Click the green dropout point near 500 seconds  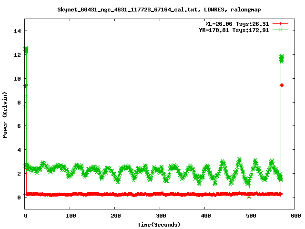(x=249, y=198)
